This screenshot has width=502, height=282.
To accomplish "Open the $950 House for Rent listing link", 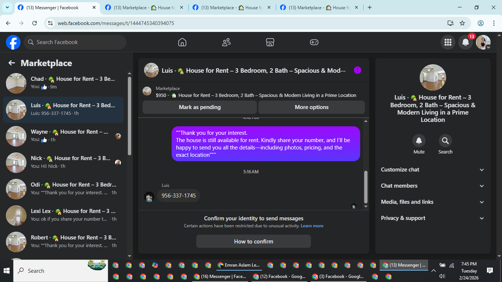I will [256, 95].
